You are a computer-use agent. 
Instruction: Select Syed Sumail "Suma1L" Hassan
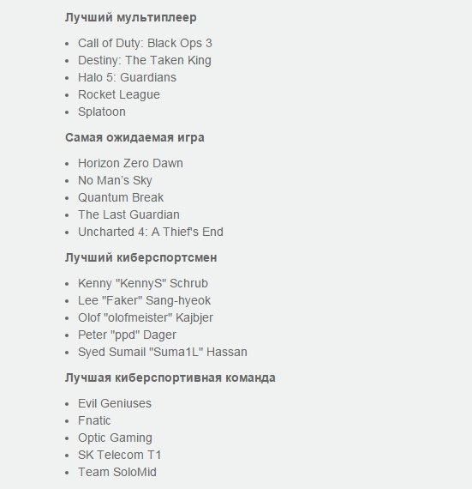click(163, 352)
